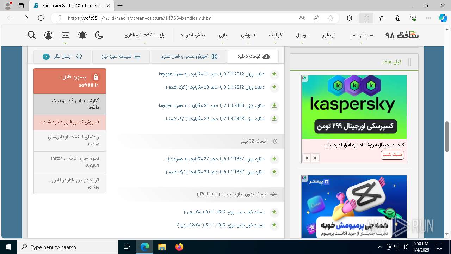The height and width of the screenshot is (254, 451).
Task: Open the translate page icon in address bar
Action: coord(302,18)
